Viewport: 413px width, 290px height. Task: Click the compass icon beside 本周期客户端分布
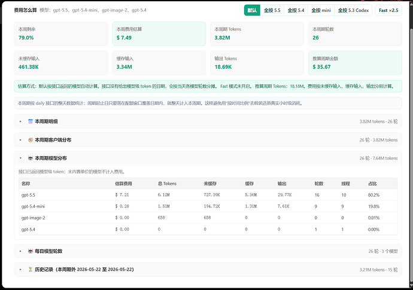coord(31,140)
